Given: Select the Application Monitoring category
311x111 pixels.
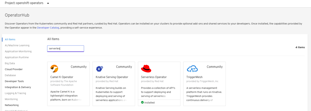Looking at the screenshot, I should click(18, 51).
